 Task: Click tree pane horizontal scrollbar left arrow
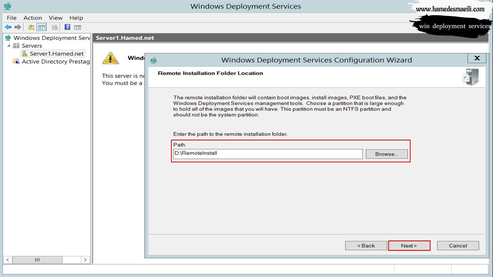pyautogui.click(x=7, y=260)
